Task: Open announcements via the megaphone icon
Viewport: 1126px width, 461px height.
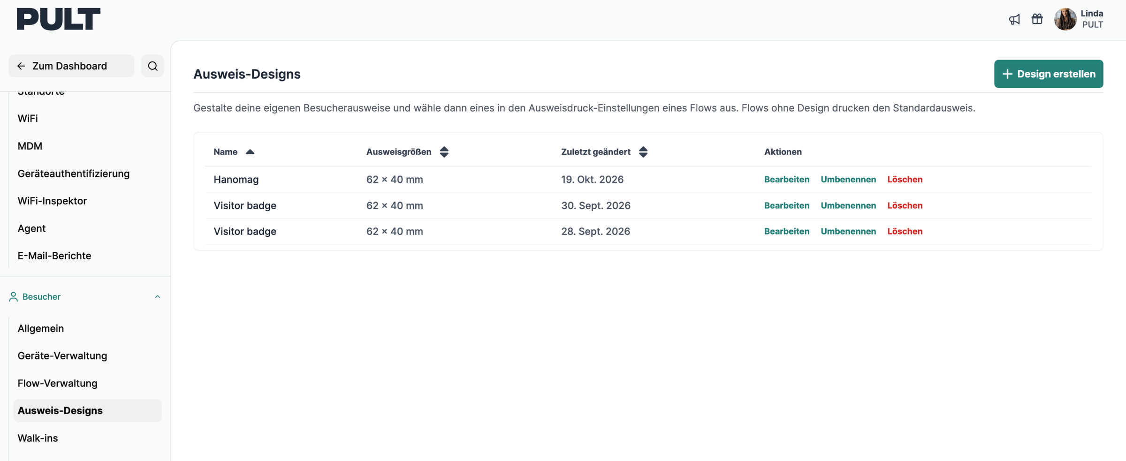Action: 1014,19
